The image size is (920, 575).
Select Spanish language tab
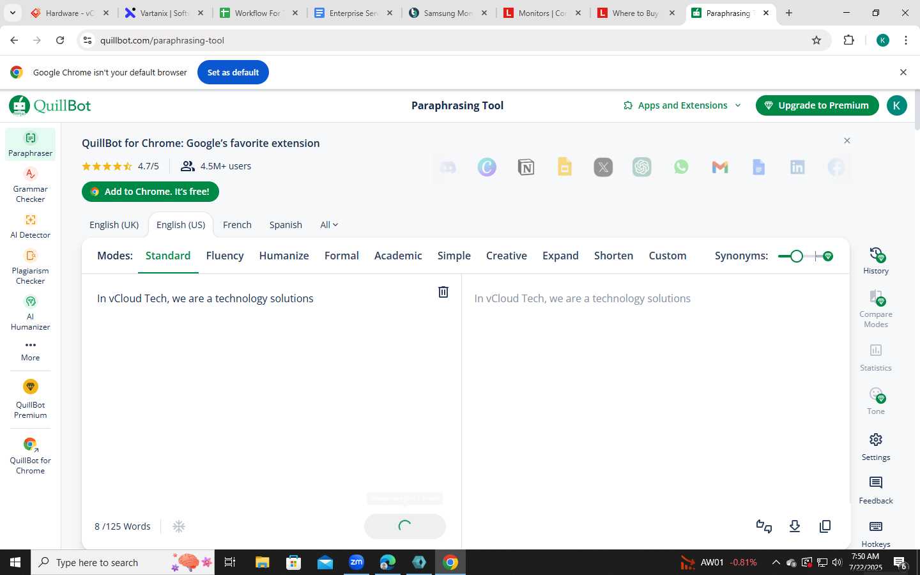pyautogui.click(x=286, y=225)
